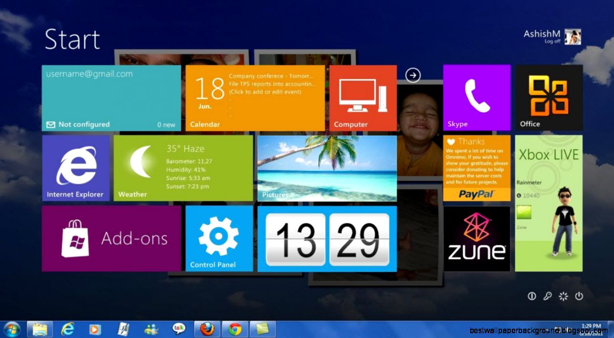The width and height of the screenshot is (614, 338).
Task: Click 'Humidity: 41%' in Weather tile
Action: pyautogui.click(x=186, y=170)
